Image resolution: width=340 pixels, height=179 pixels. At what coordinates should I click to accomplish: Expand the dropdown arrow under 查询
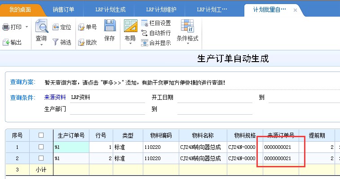[x=41, y=45]
